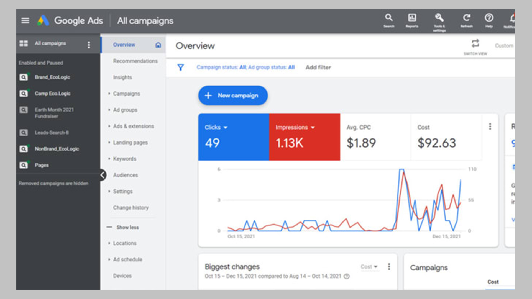Open the Change history page
The height and width of the screenshot is (299, 532).
click(x=131, y=208)
